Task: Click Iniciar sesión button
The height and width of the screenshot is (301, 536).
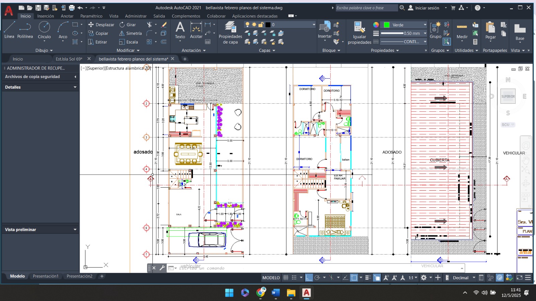Action: (424, 8)
